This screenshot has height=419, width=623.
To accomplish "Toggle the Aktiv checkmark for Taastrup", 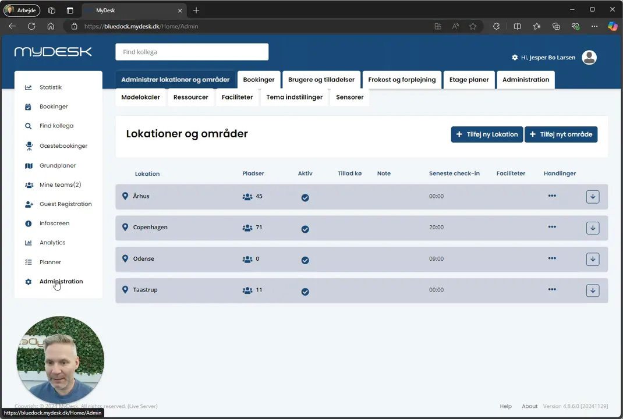I will tap(305, 292).
